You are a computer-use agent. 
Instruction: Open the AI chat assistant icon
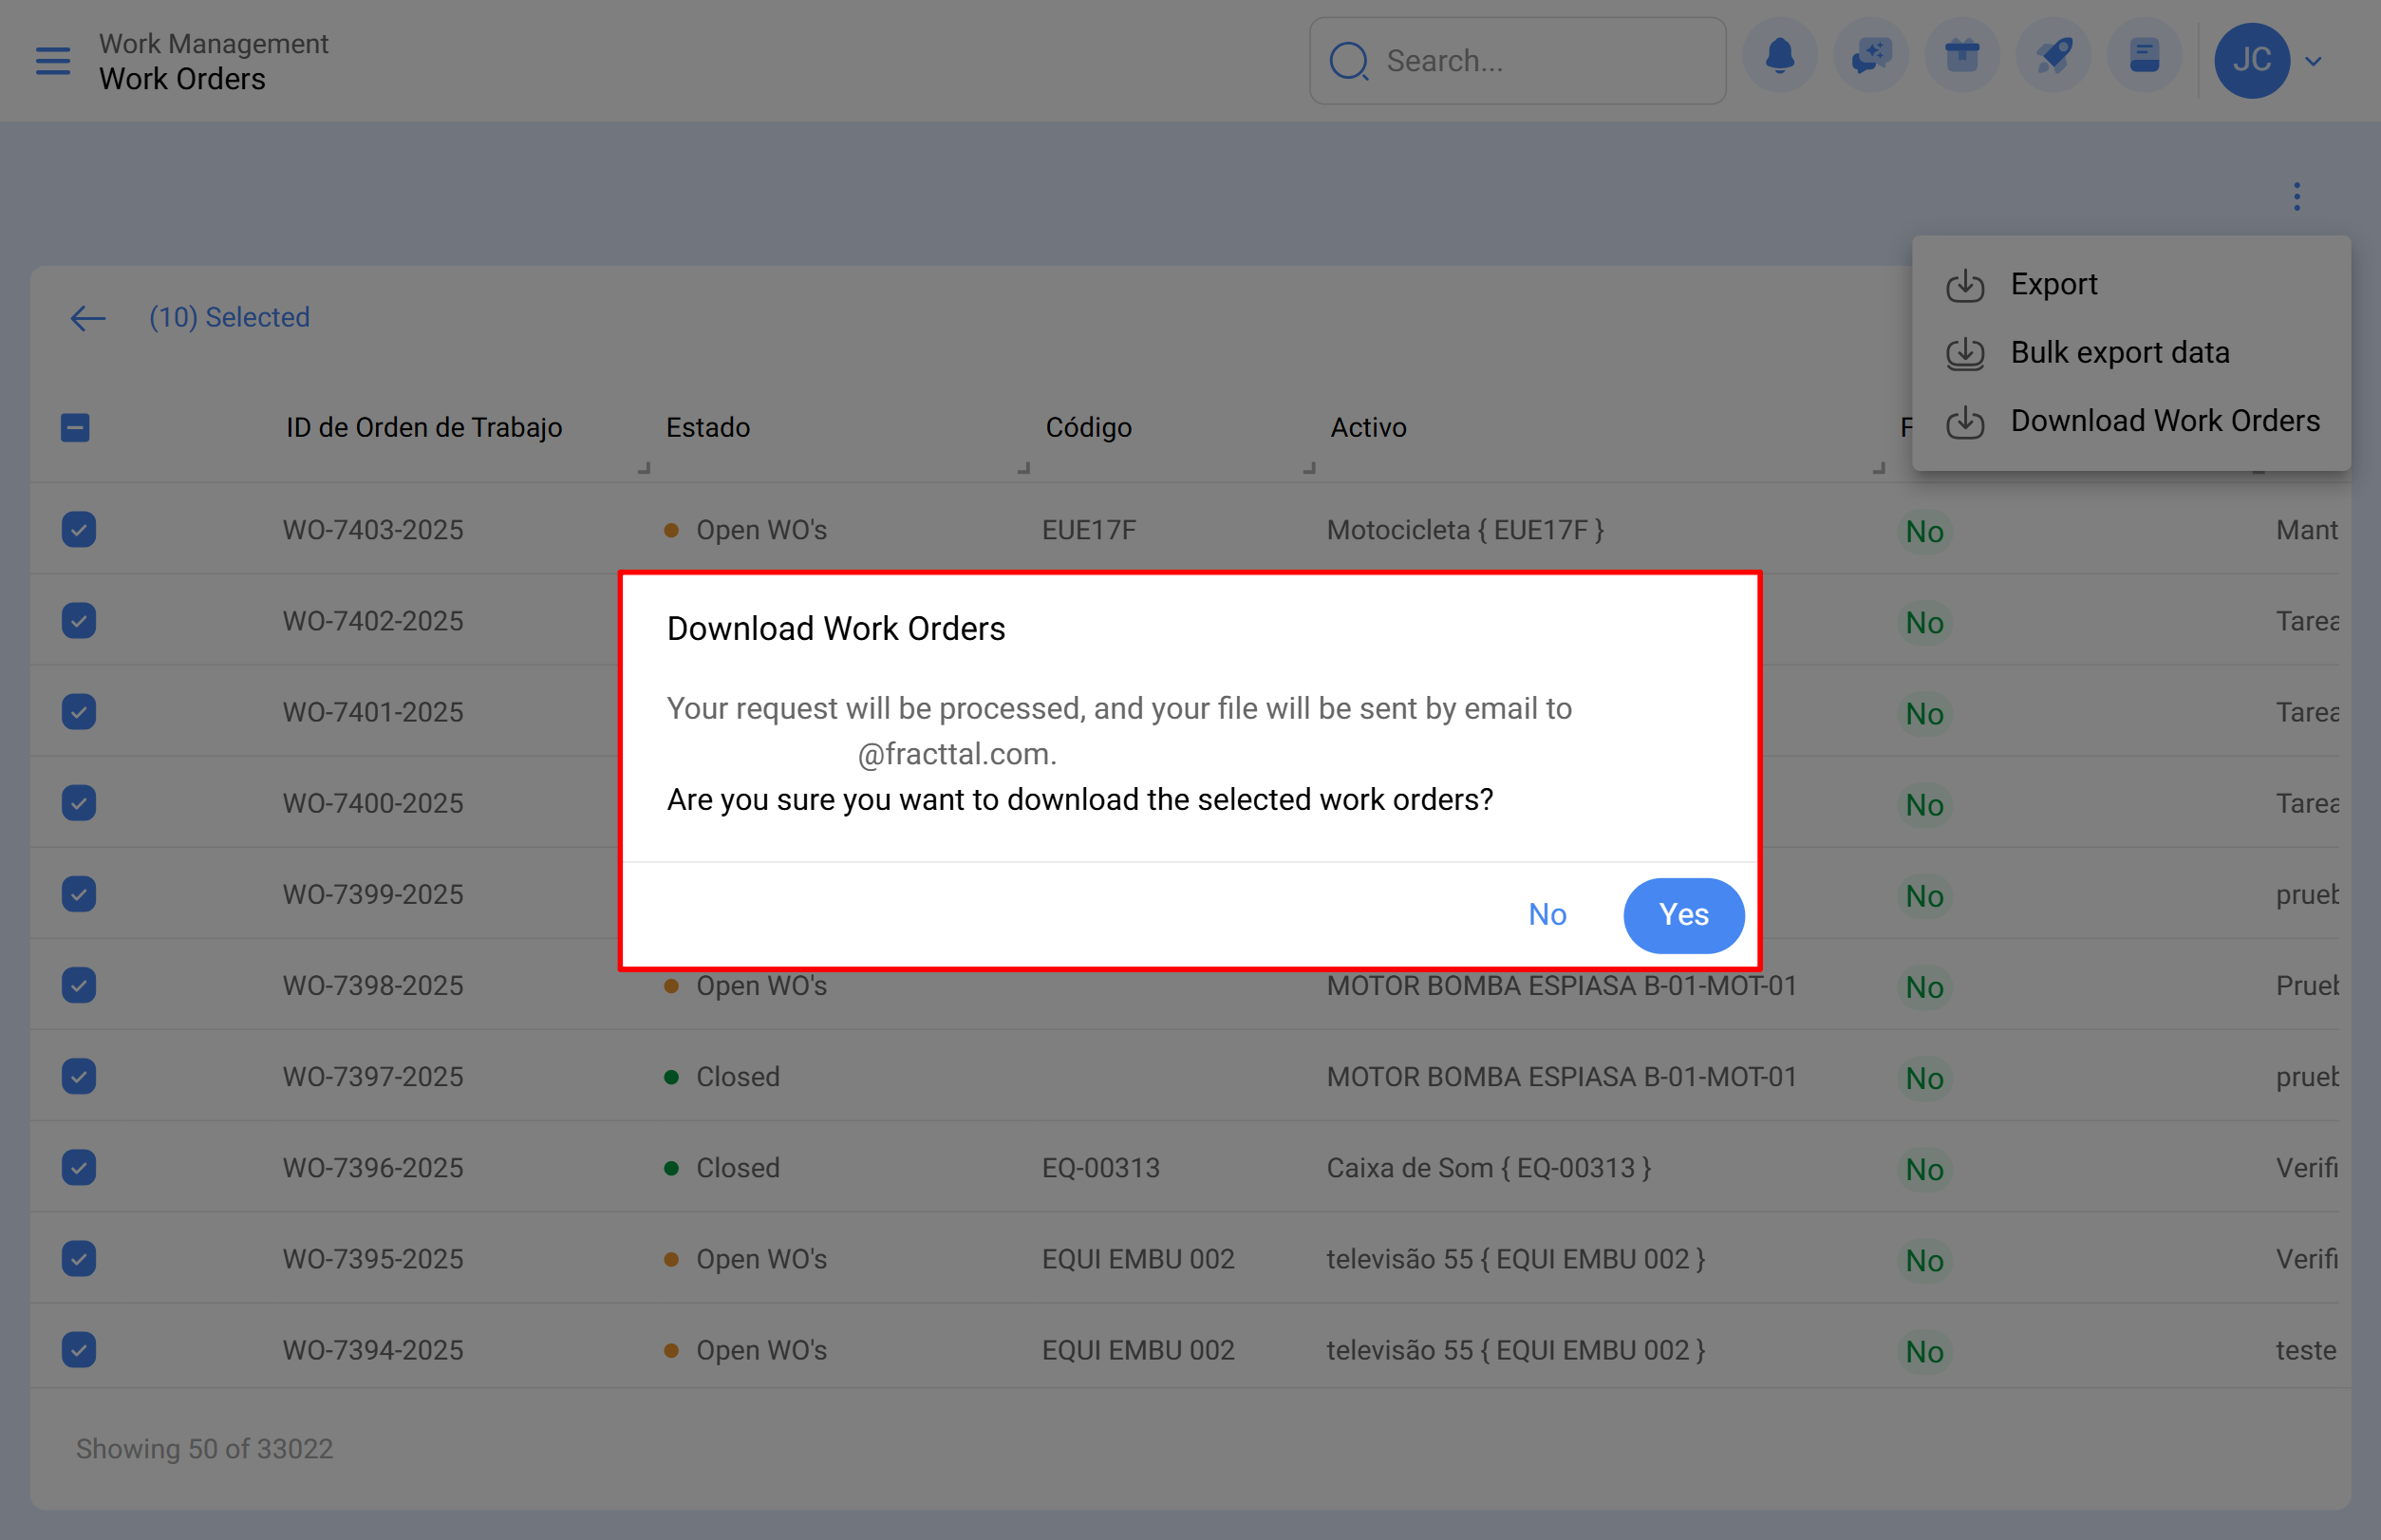1870,57
